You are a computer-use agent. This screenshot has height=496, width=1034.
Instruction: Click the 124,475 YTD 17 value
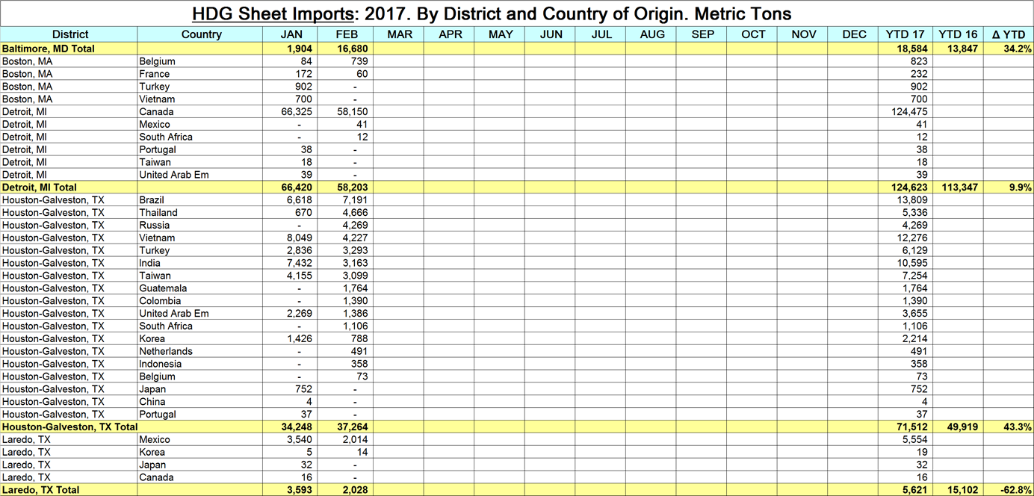tap(906, 112)
